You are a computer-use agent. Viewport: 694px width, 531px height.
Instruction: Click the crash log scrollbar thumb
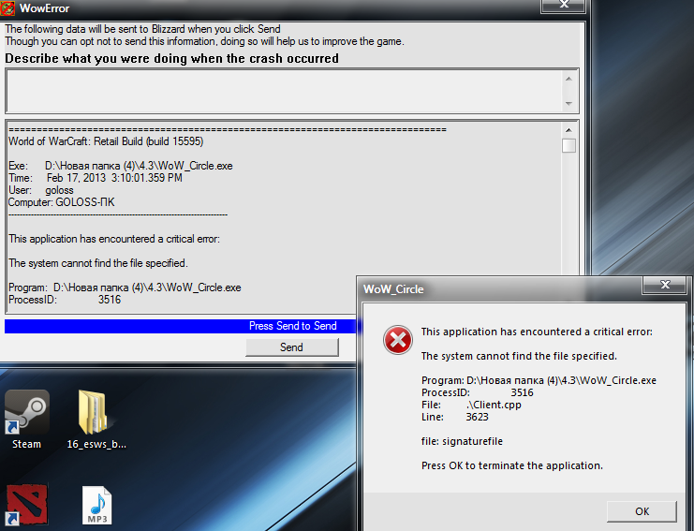tap(568, 145)
